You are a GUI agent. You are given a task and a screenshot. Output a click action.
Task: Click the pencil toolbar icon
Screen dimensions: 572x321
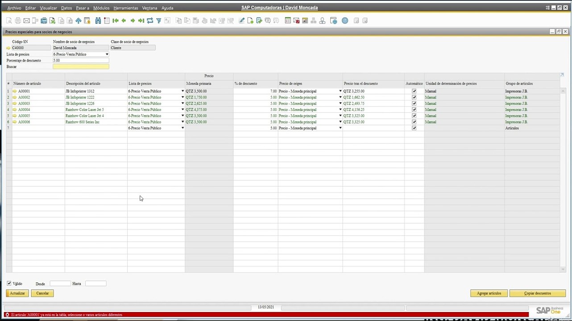242,21
